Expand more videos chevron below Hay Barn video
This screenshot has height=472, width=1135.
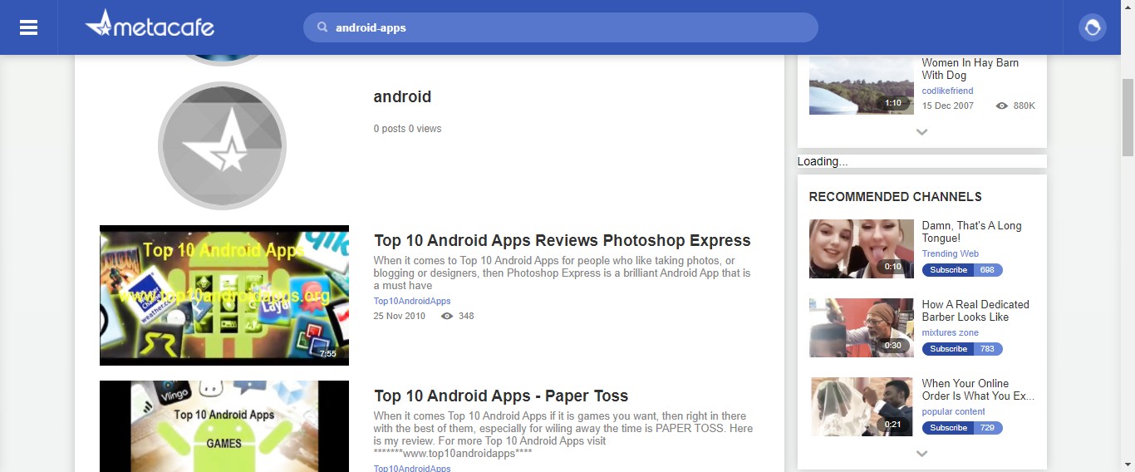tap(921, 131)
